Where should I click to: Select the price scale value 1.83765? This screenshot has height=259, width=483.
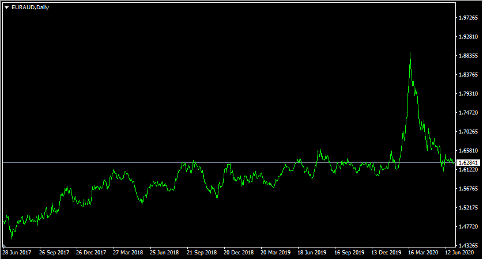[x=468, y=75]
